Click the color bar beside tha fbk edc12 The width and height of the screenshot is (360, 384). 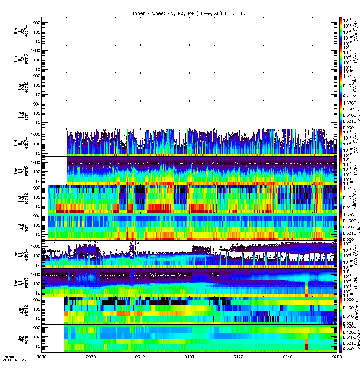point(341,87)
